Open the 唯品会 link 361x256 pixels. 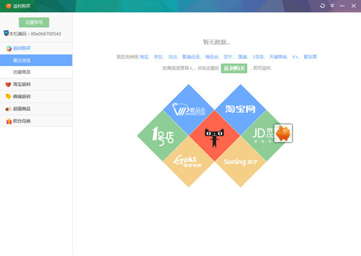pyautogui.click(x=212, y=57)
